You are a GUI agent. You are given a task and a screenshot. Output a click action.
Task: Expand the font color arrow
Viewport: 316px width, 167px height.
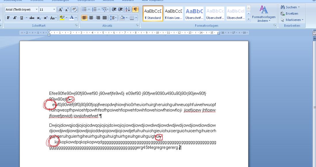click(x=76, y=18)
